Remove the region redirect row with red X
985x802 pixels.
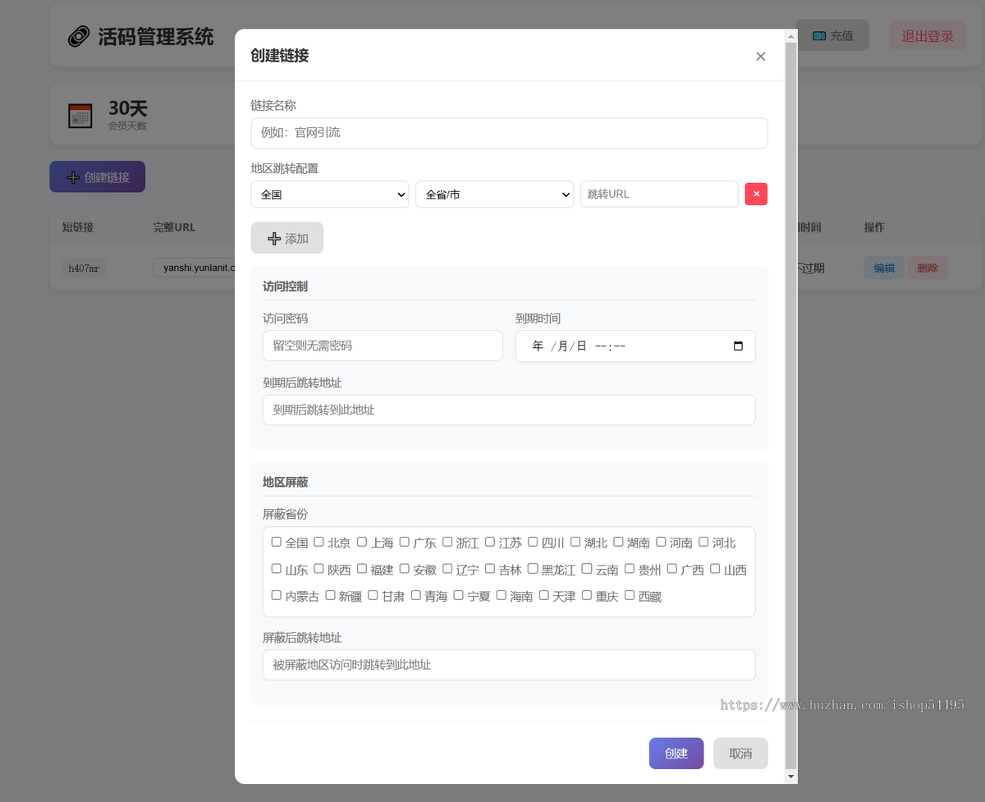click(x=756, y=195)
